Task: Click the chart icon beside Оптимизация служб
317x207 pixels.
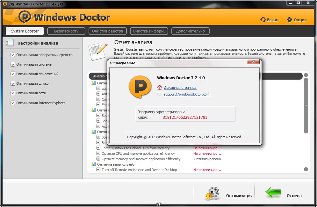Action: pyautogui.click(x=93, y=164)
